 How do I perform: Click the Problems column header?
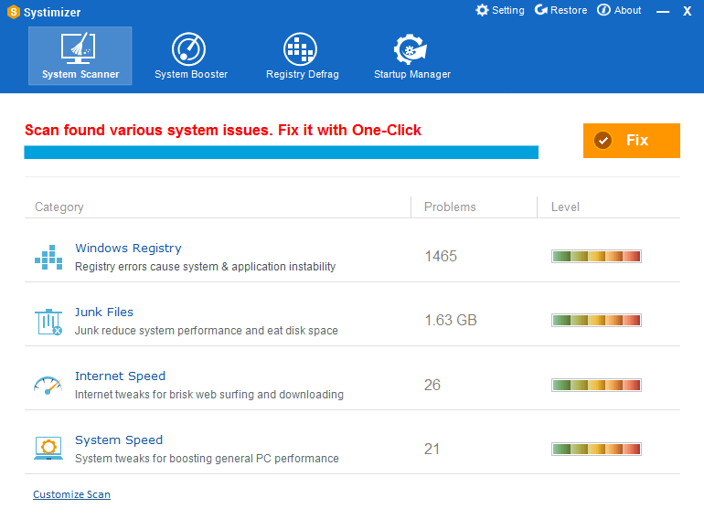450,207
